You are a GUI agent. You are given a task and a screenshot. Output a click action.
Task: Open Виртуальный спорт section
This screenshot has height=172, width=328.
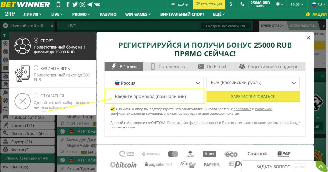[x=182, y=14]
